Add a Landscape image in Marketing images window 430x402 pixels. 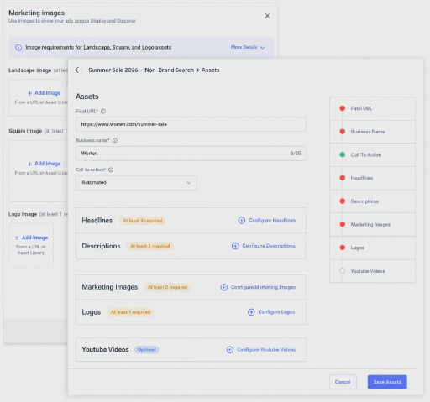pyautogui.click(x=45, y=93)
